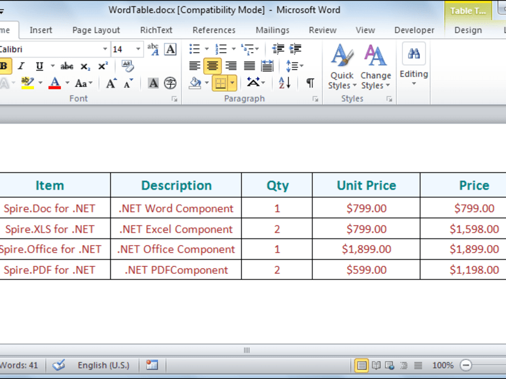Switch to the RichText tab
This screenshot has height=379, width=506.
point(156,30)
